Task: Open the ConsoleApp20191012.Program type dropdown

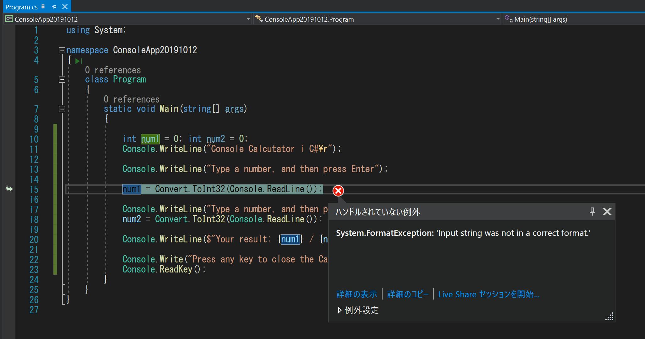Action: pyautogui.click(x=498, y=19)
